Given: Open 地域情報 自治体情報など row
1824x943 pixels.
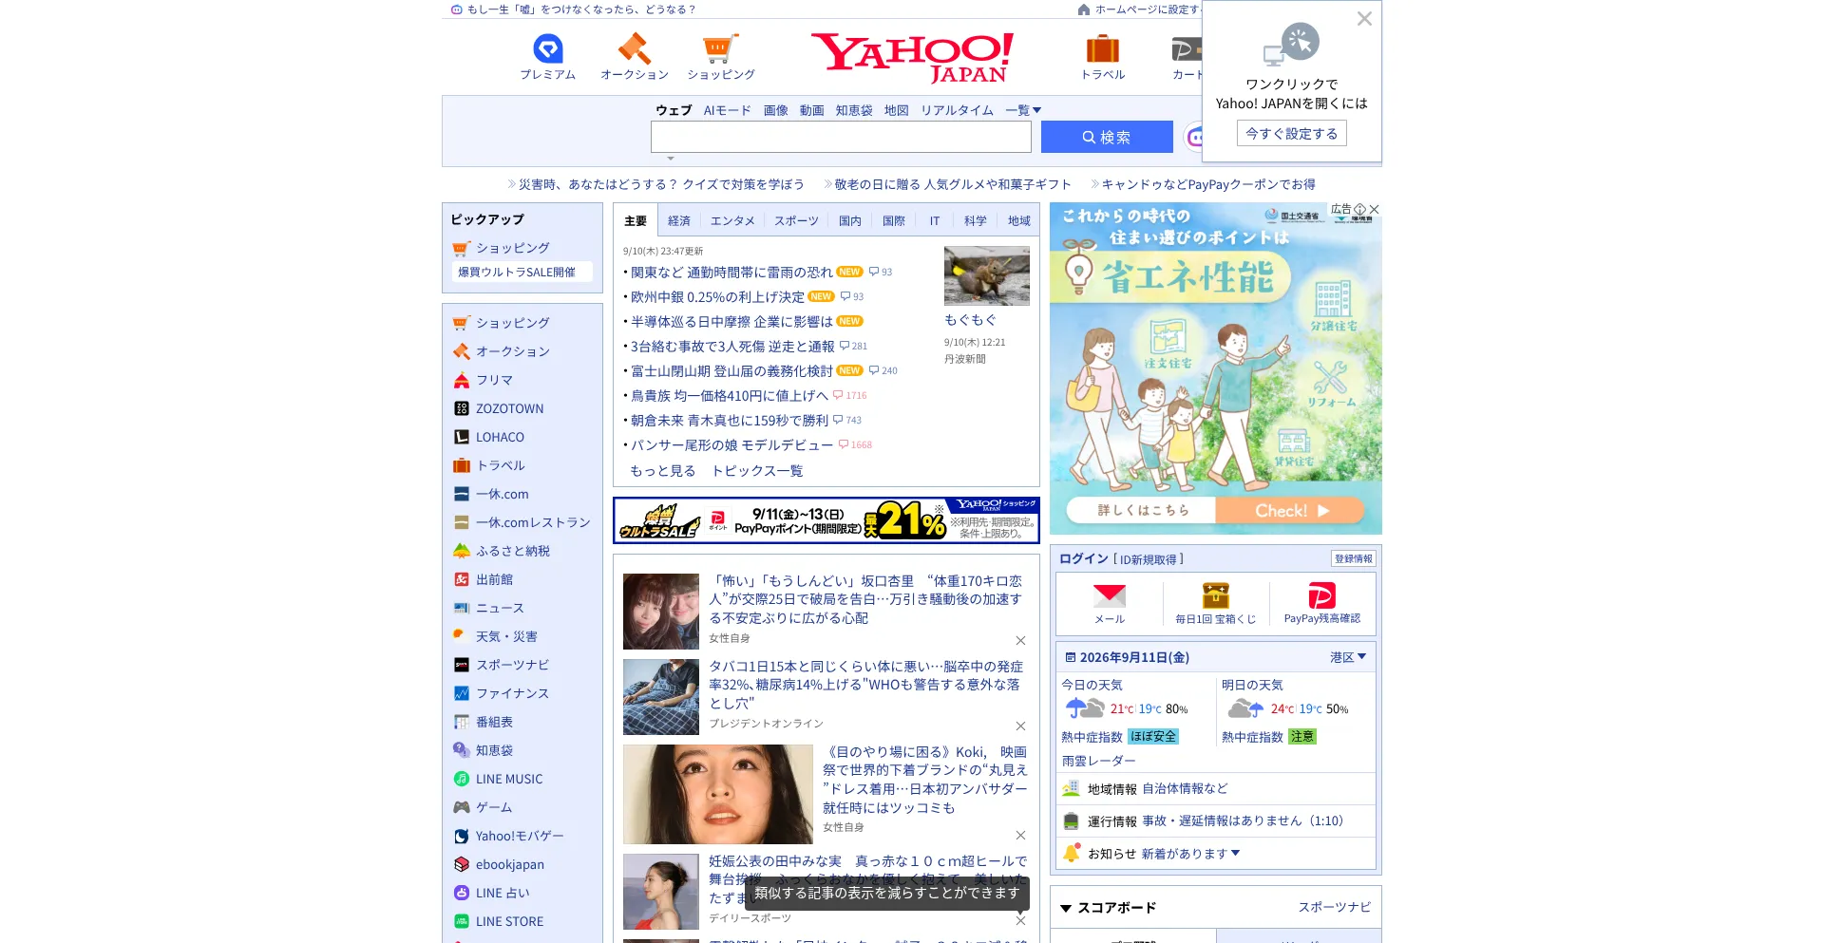Looking at the screenshot, I should tap(1216, 789).
